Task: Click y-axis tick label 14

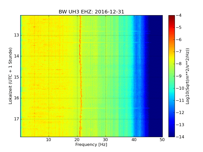Action: pos(16,56)
